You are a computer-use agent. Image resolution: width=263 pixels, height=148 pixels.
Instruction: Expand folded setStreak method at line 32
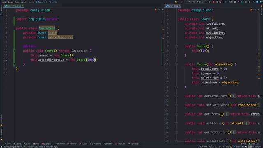pyautogui.click(x=176, y=123)
